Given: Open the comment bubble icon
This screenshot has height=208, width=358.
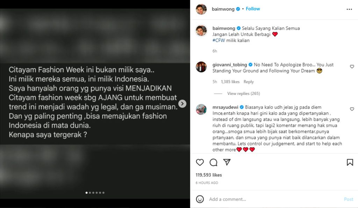Looking at the screenshot, I should pyautogui.click(x=213, y=162).
